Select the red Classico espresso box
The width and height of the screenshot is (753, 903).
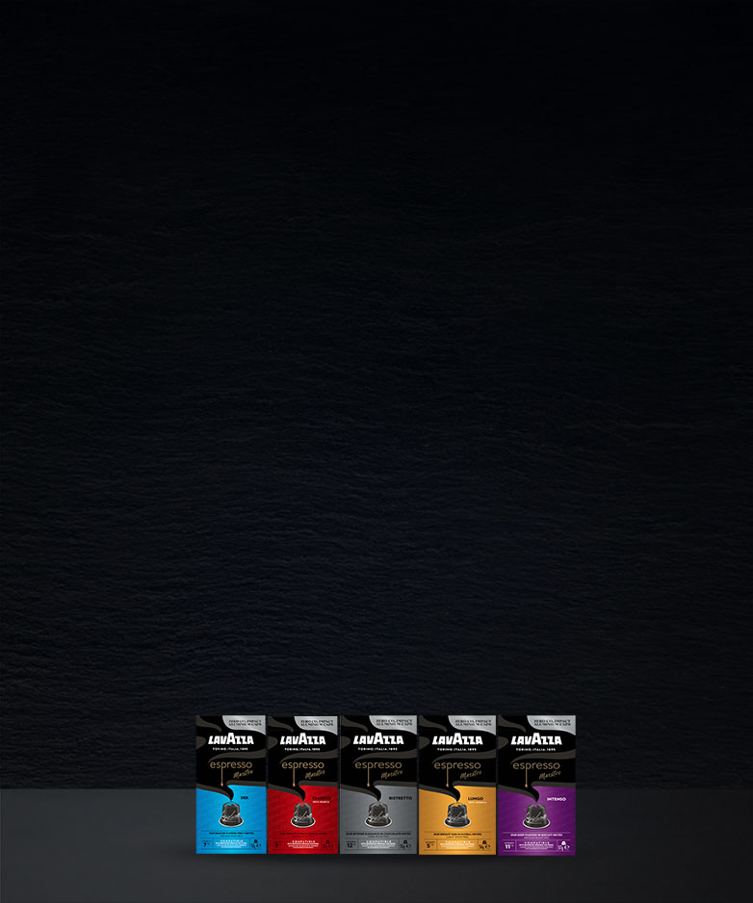tap(303, 785)
